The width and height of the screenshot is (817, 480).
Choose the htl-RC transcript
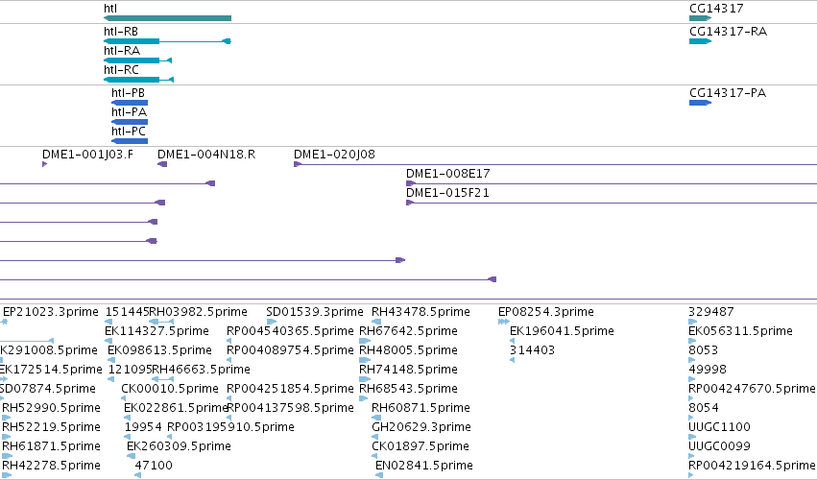[x=138, y=80]
